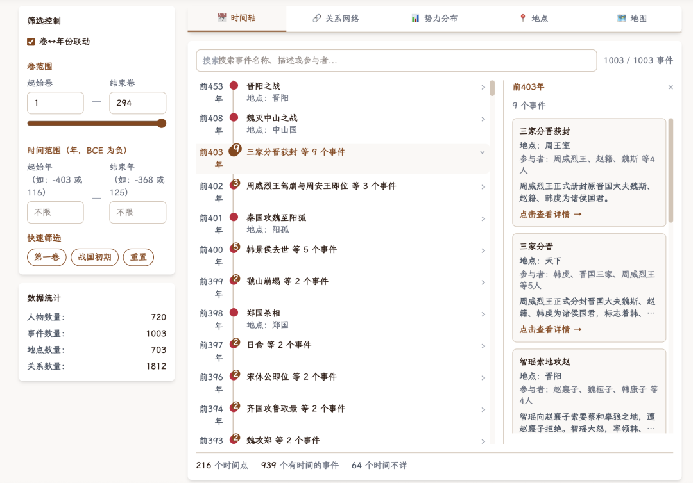The width and height of the screenshot is (693, 483).
Task: Click the 关系数量 value 1812
Action: [156, 366]
